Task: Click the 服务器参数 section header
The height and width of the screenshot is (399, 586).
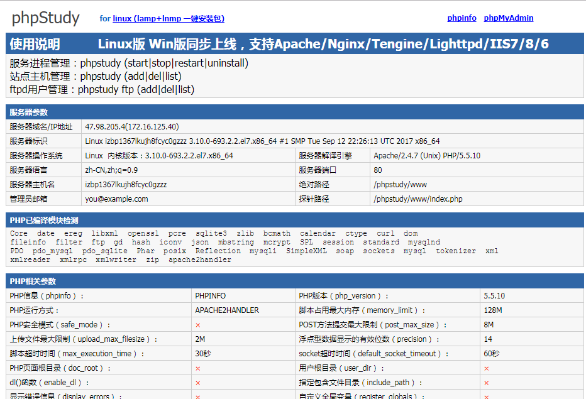Action: pos(29,112)
